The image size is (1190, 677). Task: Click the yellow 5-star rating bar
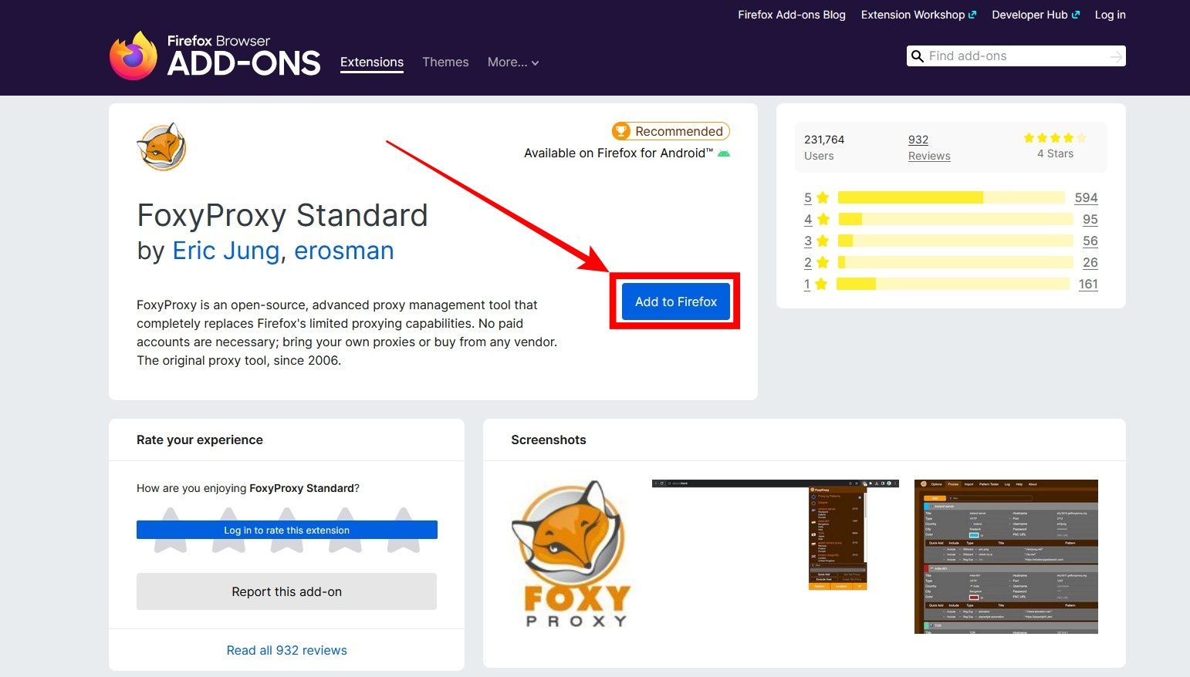click(911, 197)
